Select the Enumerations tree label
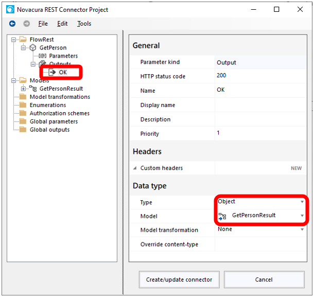Viewport: 314px width, 297px height. [x=48, y=105]
